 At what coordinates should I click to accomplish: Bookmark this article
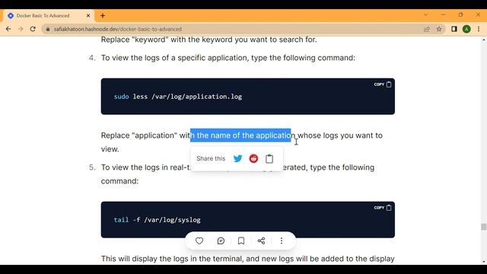[241, 241]
